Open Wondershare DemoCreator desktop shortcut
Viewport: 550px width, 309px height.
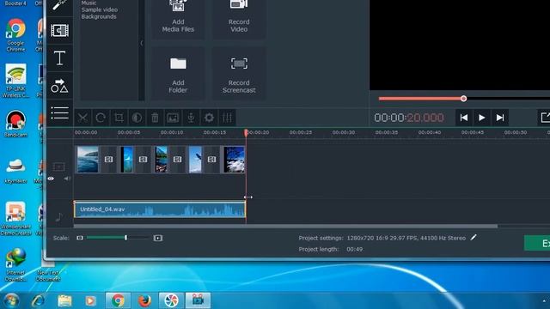15,219
